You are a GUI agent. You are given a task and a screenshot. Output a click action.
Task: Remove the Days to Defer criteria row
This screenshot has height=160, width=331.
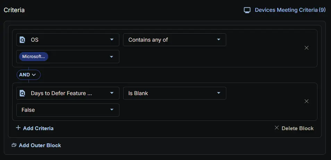click(x=306, y=101)
